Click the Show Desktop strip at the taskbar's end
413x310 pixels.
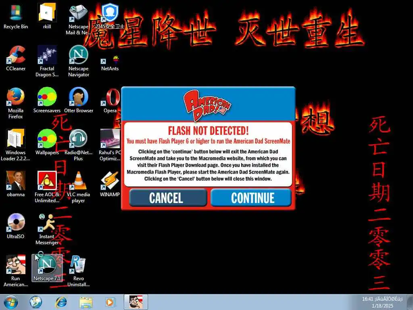411,302
